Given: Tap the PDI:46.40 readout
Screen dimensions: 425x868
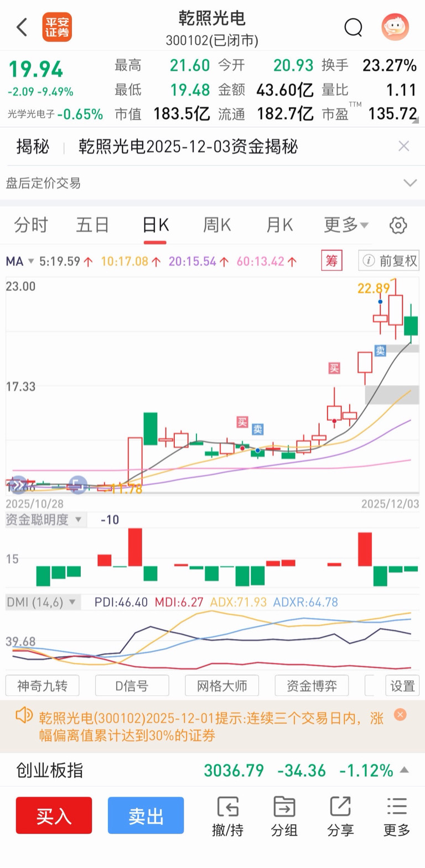Looking at the screenshot, I should (121, 602).
